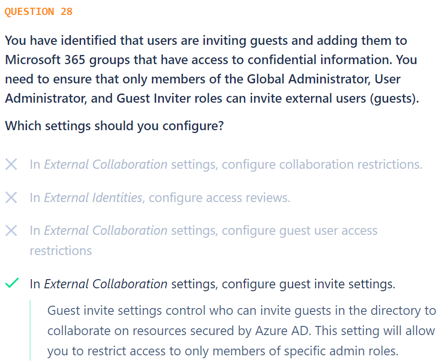Click italic 'External Collaboration' in first option
The width and height of the screenshot is (445, 364).
106,164
